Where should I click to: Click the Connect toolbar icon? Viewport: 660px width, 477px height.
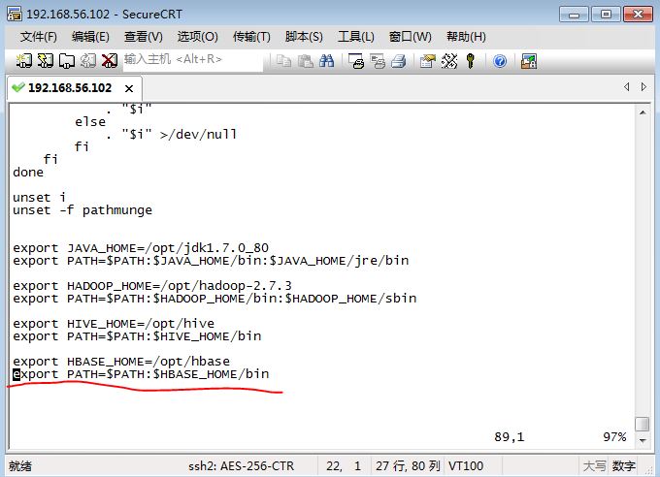click(x=24, y=61)
